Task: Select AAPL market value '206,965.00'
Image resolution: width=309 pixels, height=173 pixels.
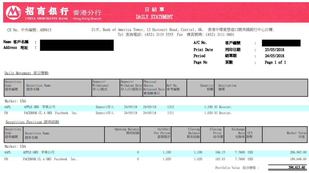Action: [x=298, y=152]
